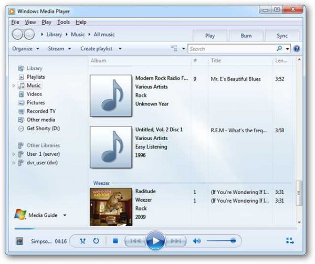The width and height of the screenshot is (315, 264).
Task: Switch to the Burn tab
Action: (x=246, y=36)
